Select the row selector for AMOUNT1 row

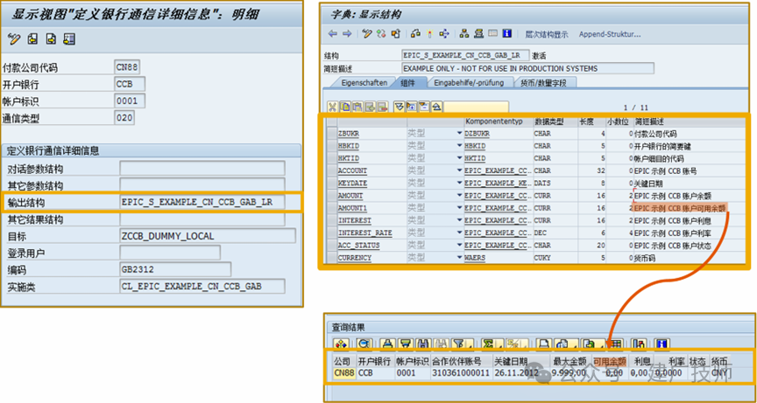(x=331, y=208)
